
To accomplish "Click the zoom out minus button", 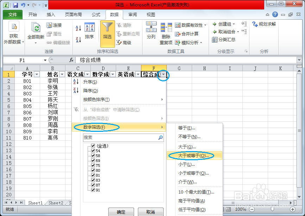I will (252, 209).
